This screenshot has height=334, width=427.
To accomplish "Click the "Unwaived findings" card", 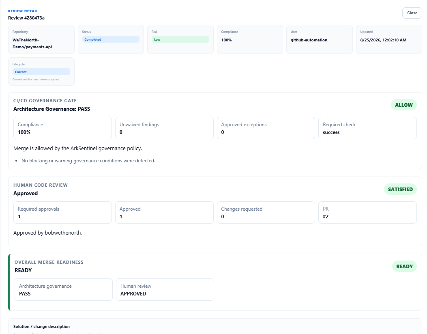I will point(164,128).
